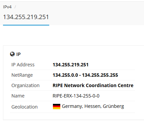Click Germany, Hessen, Grünberg location text
This screenshot has height=133, width=144.
pos(93,106)
